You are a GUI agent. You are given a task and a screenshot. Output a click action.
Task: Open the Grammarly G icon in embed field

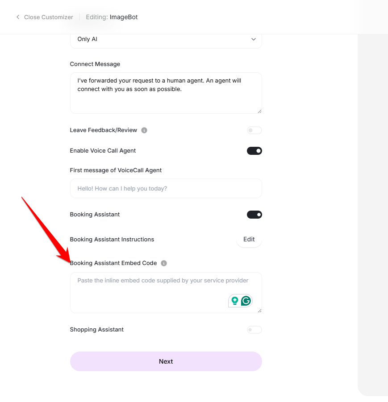pyautogui.click(x=246, y=301)
